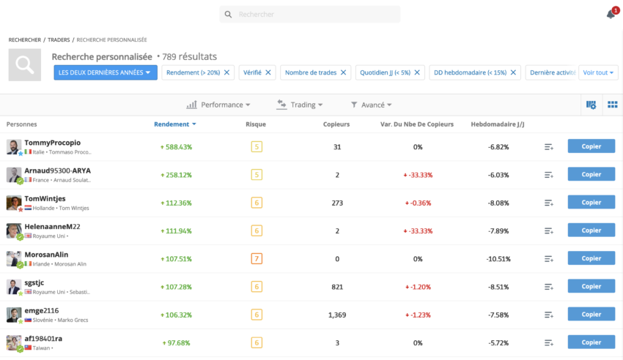This screenshot has width=623, height=360.
Task: Open the notifications bell icon
Action: pyautogui.click(x=611, y=14)
